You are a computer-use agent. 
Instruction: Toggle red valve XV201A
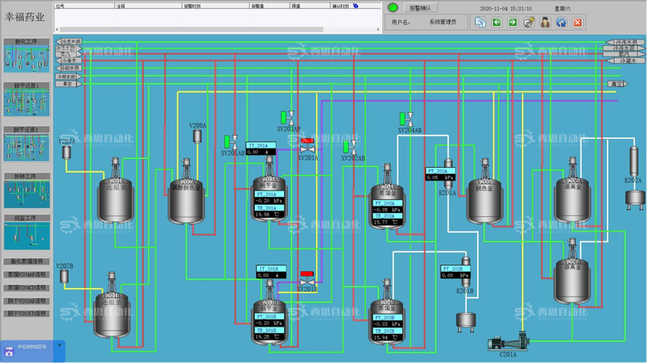pyautogui.click(x=307, y=147)
